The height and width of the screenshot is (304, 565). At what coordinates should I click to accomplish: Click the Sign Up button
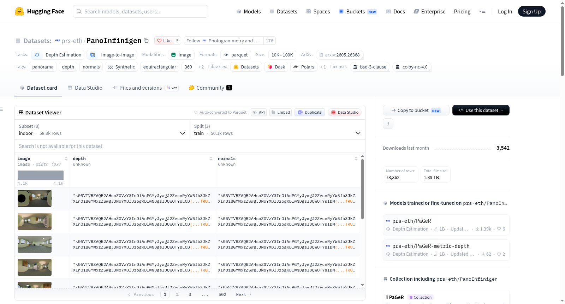pos(531,11)
